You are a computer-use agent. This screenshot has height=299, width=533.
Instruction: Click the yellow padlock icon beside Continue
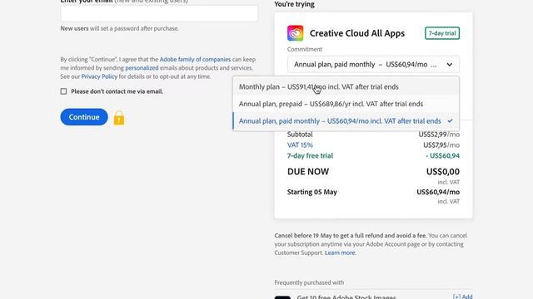coord(119,118)
